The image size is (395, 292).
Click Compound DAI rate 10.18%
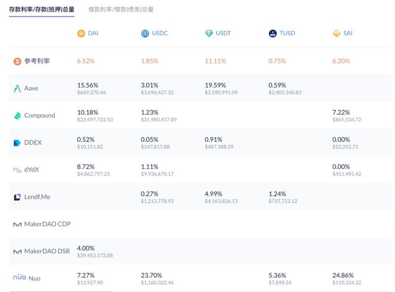[x=88, y=112]
